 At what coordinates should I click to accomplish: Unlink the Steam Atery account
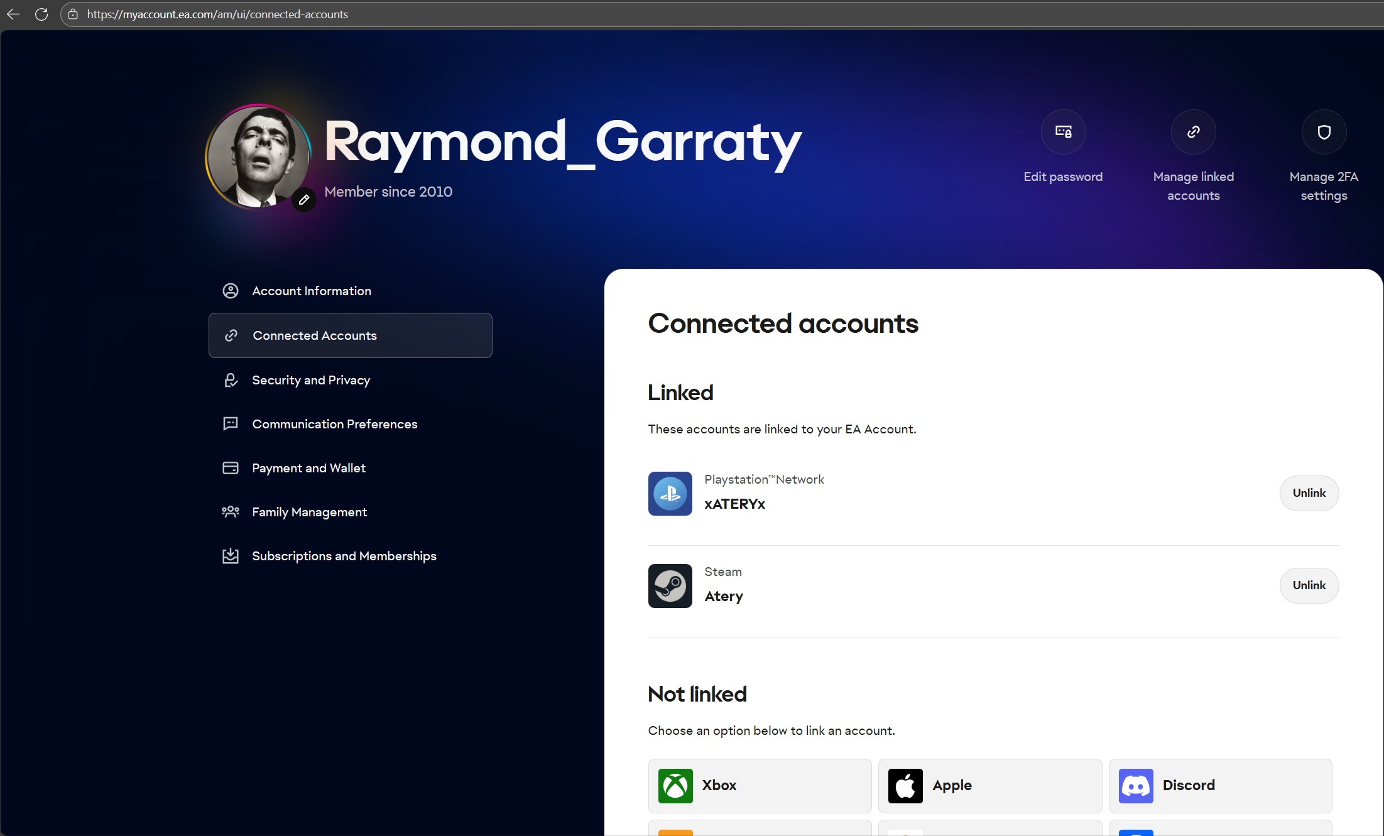1309,585
